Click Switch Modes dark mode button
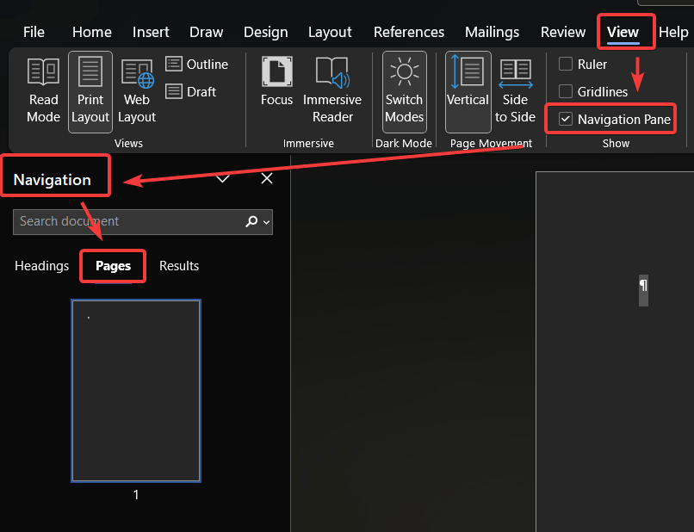 405,91
